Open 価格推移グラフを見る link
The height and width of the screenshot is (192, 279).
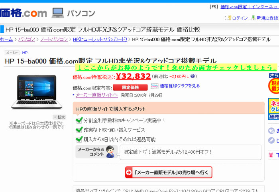point(180,86)
